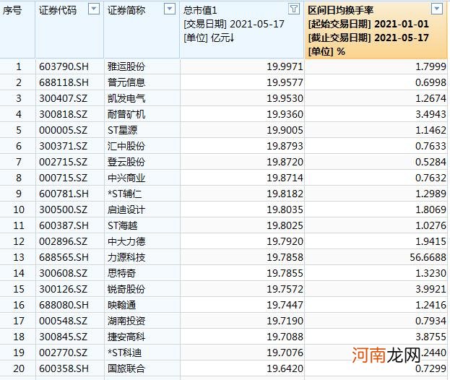Select the stock name 雅运股份

(126, 66)
